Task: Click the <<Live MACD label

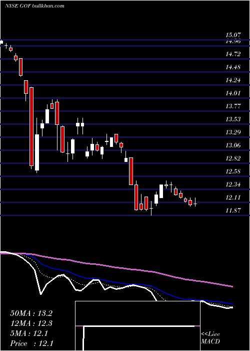Action: tap(210, 337)
